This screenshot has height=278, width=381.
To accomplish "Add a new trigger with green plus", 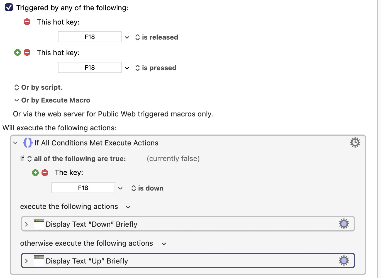I will tap(18, 52).
